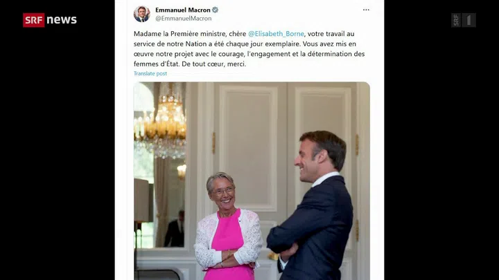Click the tweet text starting "Madame la Première ministre"
Screen dimensions: 499x280
[x=249, y=48]
